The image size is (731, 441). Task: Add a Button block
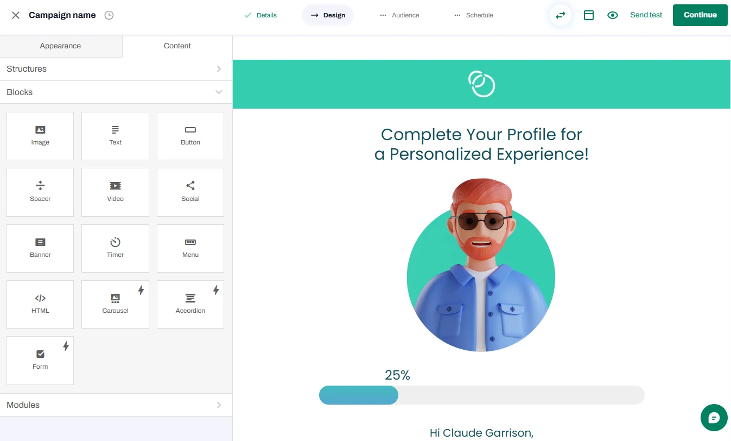(x=190, y=136)
